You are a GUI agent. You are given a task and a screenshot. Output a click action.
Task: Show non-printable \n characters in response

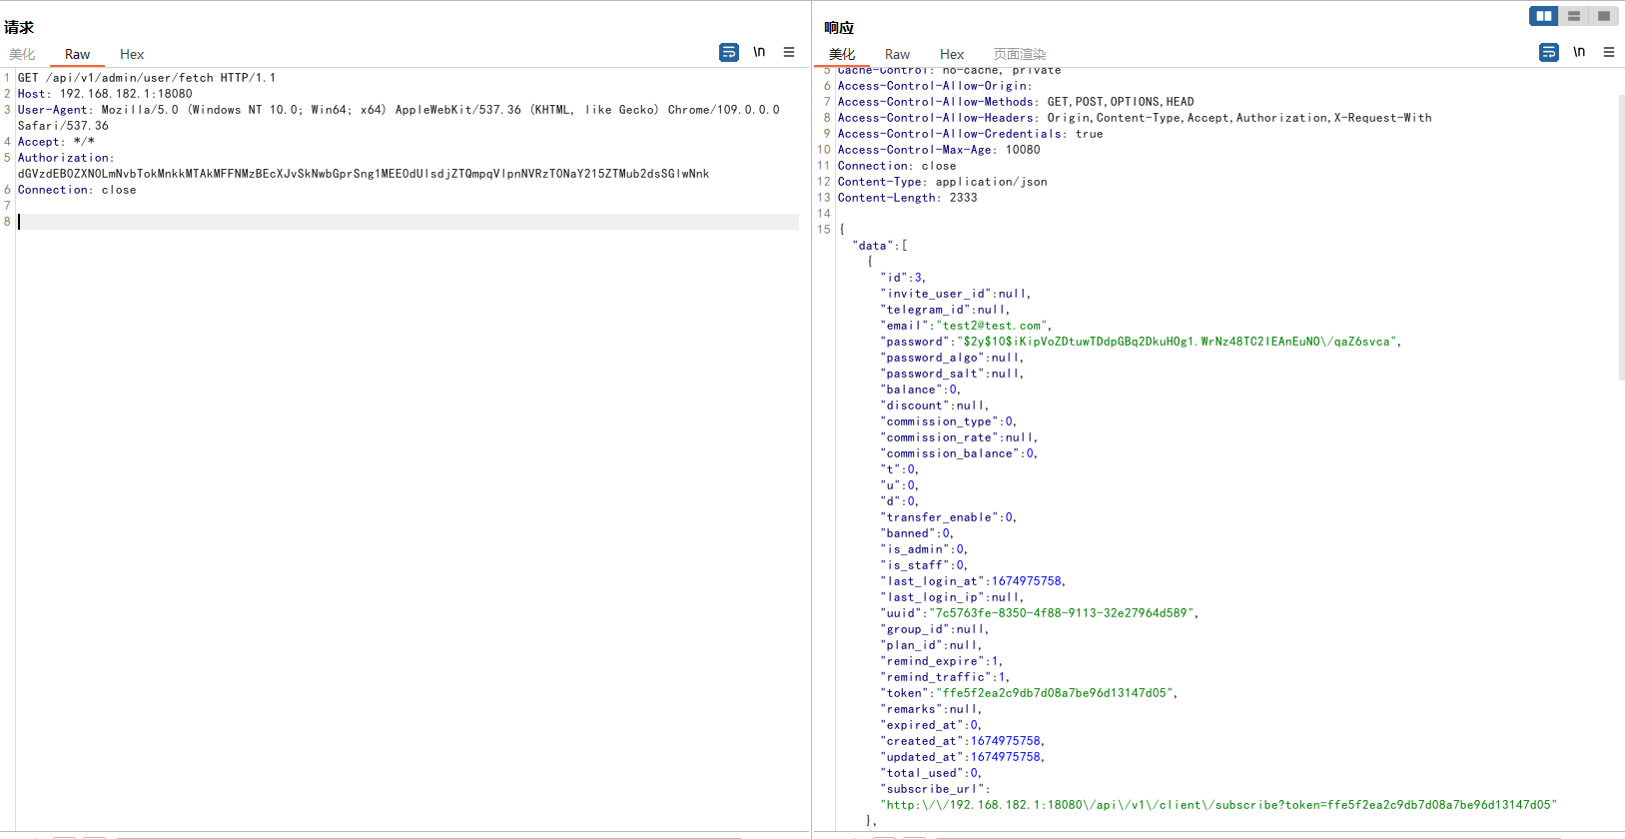coord(1579,52)
